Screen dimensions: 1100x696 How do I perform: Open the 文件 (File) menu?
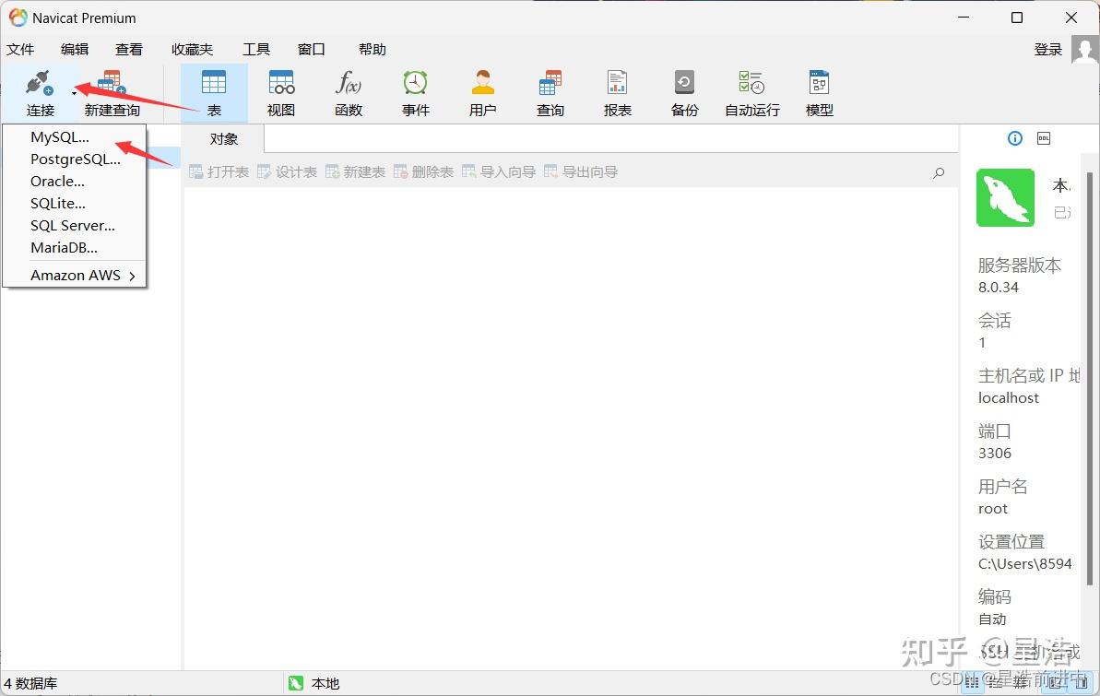20,49
